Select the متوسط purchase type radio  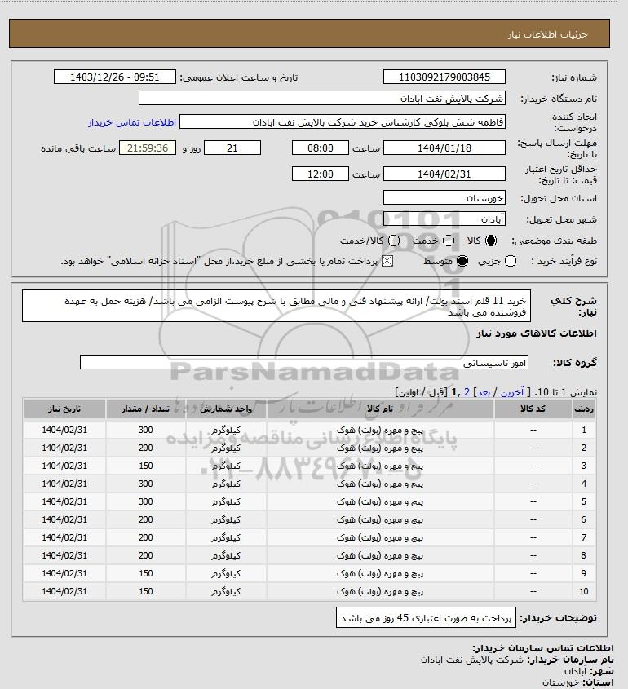[x=462, y=262]
